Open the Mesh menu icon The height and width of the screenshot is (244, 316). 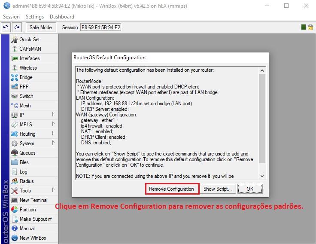point(15,106)
